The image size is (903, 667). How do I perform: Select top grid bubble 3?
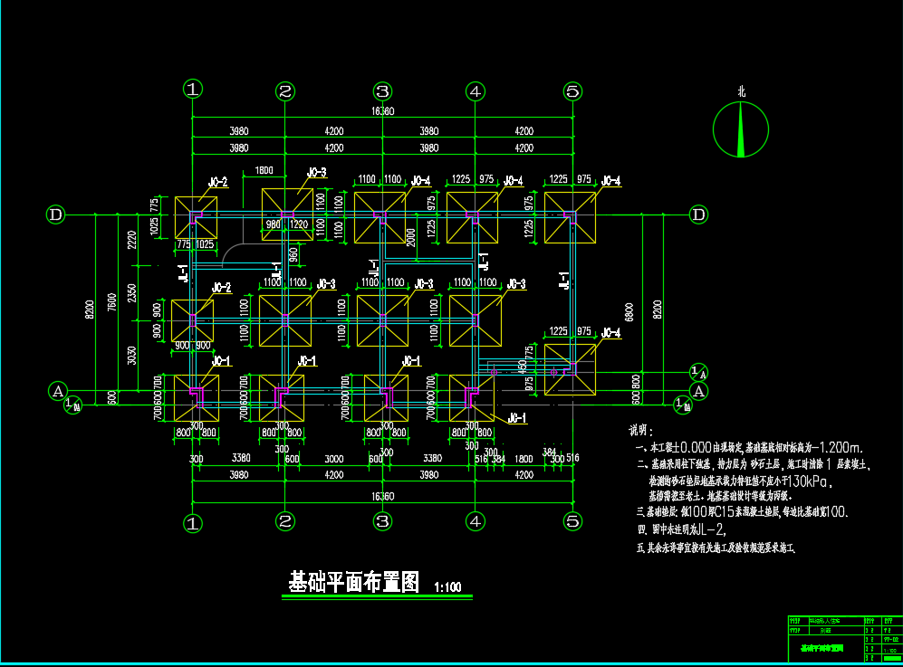pos(382,91)
